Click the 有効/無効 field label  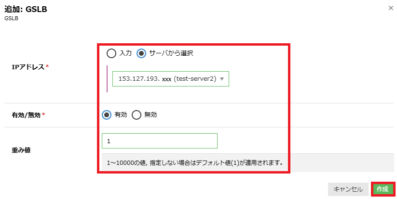(x=26, y=115)
